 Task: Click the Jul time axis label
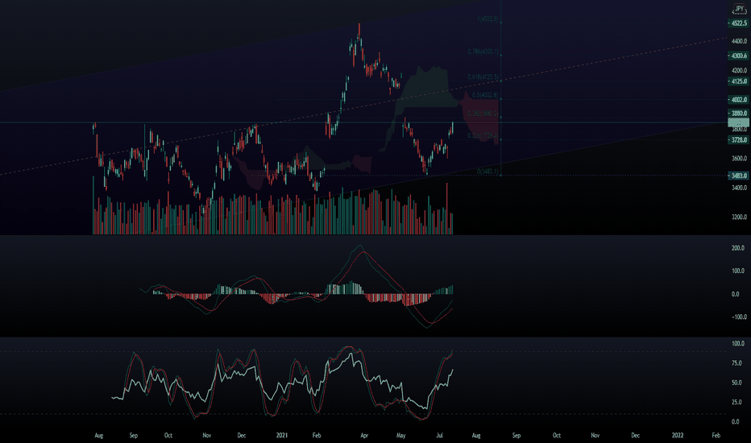pos(440,435)
